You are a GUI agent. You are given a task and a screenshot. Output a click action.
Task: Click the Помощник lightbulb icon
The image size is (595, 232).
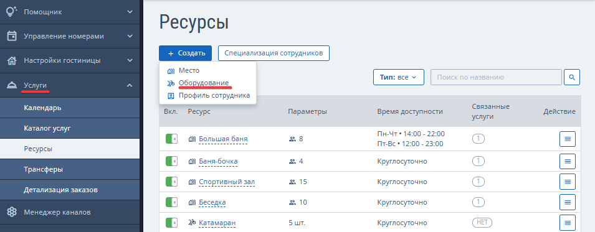tap(12, 12)
